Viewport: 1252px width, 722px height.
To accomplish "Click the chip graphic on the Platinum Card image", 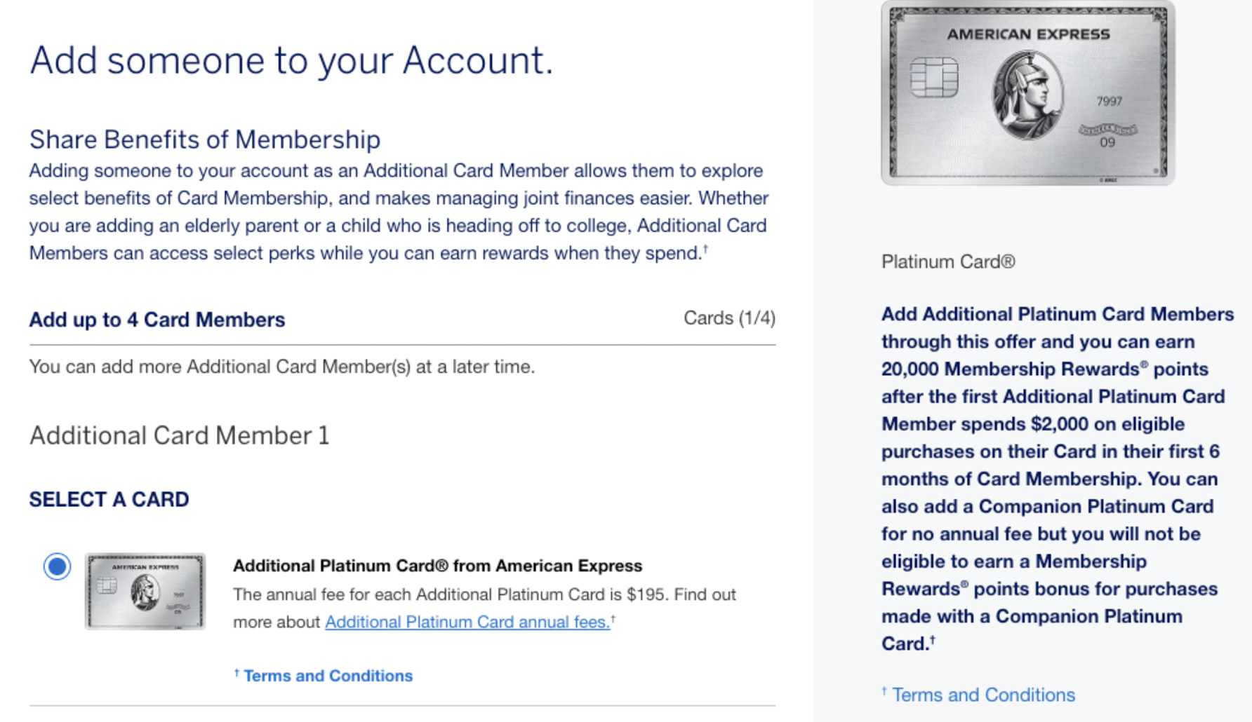I will tap(935, 76).
